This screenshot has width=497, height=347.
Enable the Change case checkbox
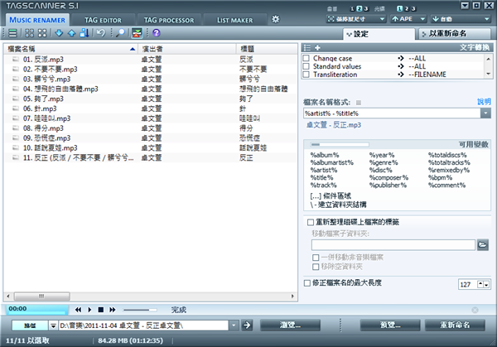pos(306,59)
